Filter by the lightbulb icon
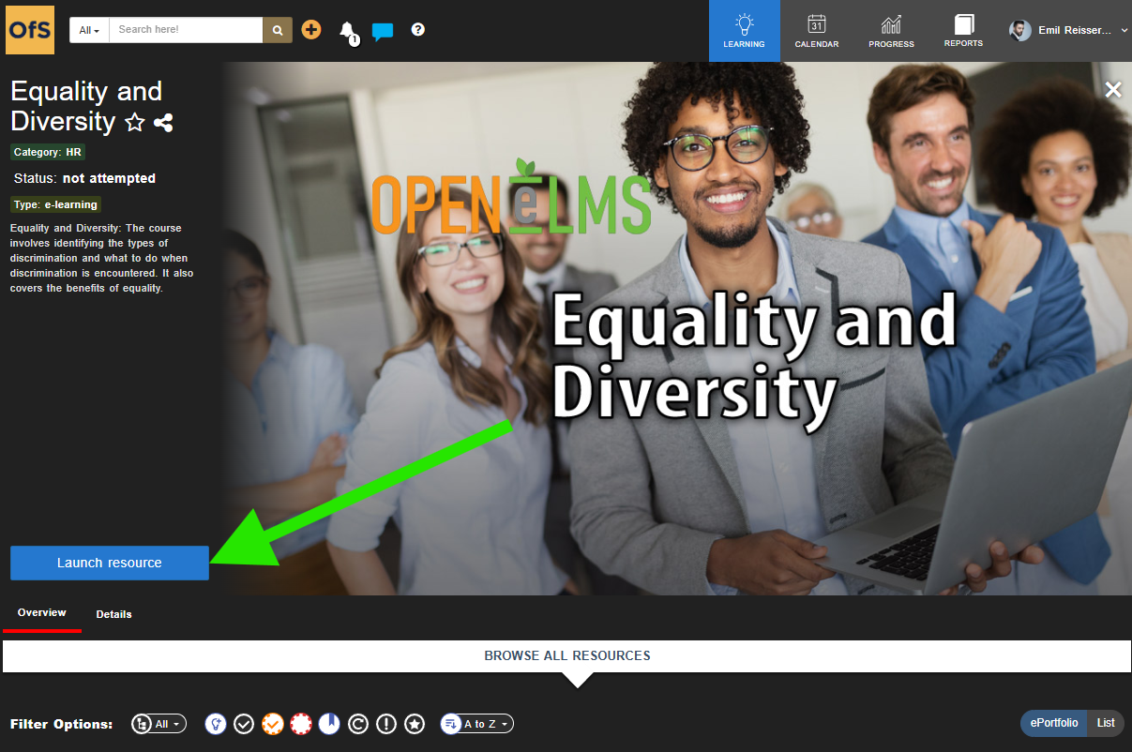The height and width of the screenshot is (752, 1132). 216,724
